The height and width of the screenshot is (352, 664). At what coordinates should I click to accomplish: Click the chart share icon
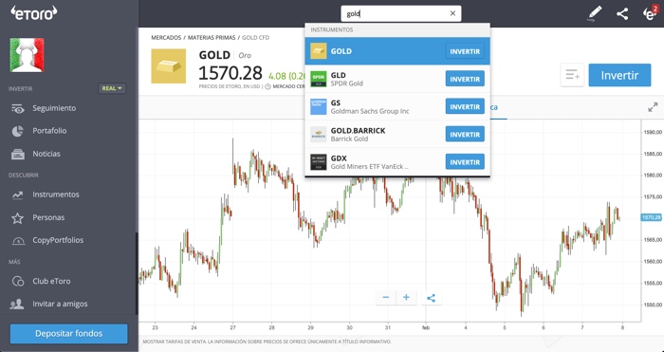click(x=431, y=298)
